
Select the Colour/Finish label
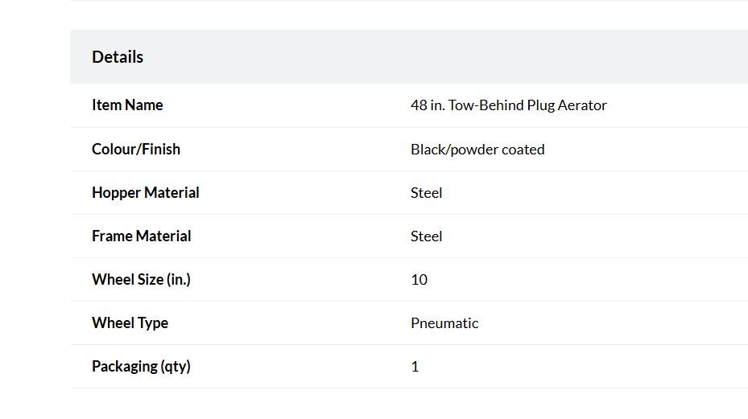pos(136,150)
